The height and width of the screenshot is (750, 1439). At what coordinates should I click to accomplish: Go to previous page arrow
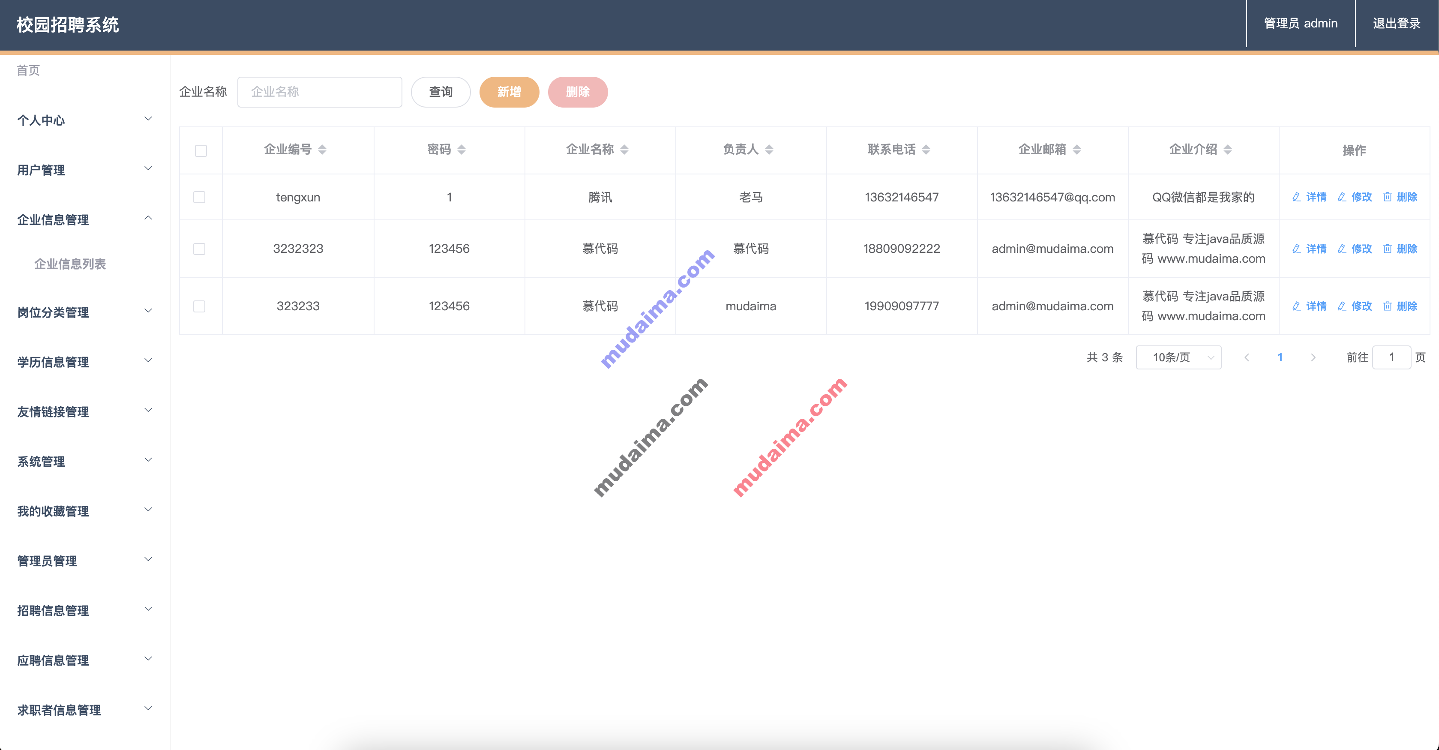[x=1247, y=358]
